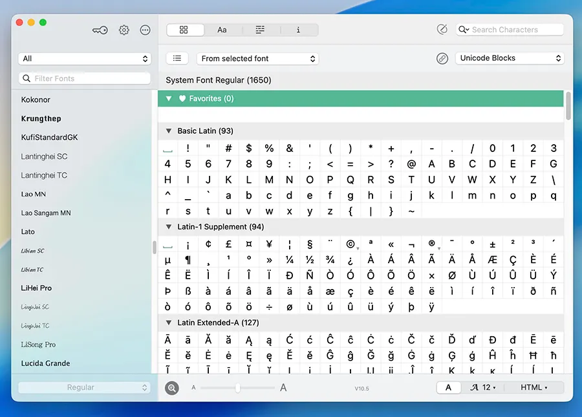Click the link icon beside Unicode Blocks

coord(442,58)
